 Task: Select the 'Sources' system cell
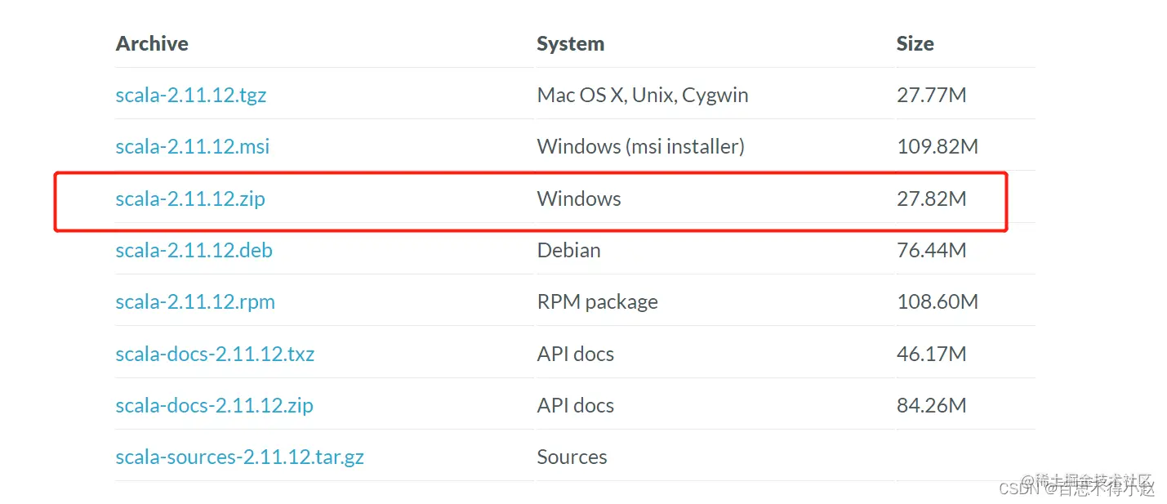pos(572,457)
